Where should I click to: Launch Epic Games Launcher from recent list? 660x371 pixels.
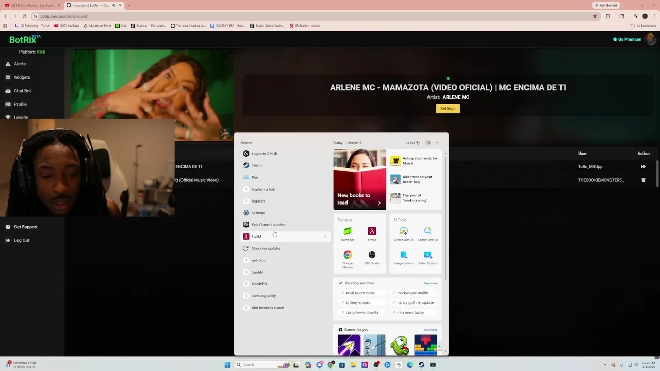point(285,225)
